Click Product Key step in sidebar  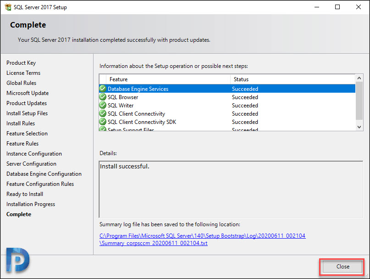[21, 63]
